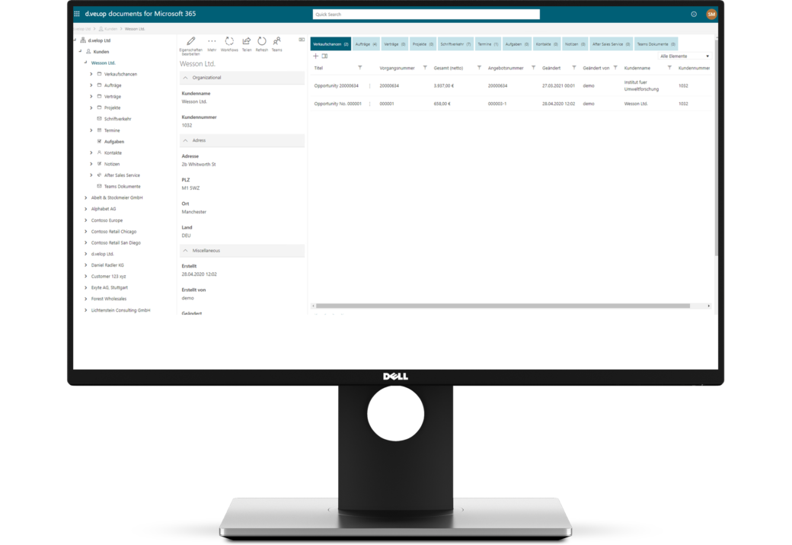
Task: Filter the Geändert von column
Action: coord(615,68)
